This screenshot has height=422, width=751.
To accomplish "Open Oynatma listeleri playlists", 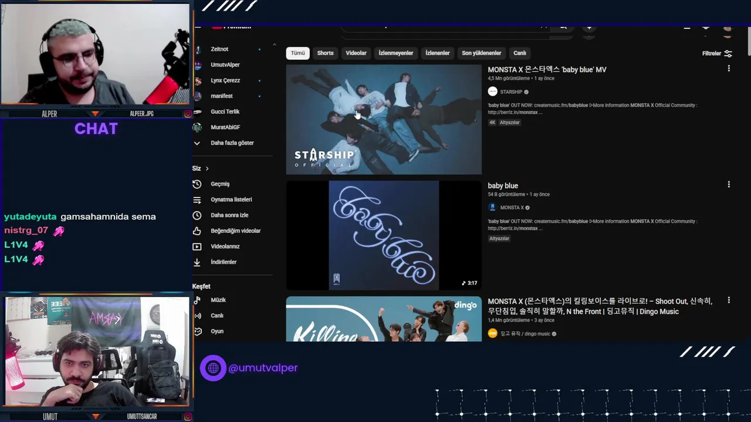I will pyautogui.click(x=231, y=200).
